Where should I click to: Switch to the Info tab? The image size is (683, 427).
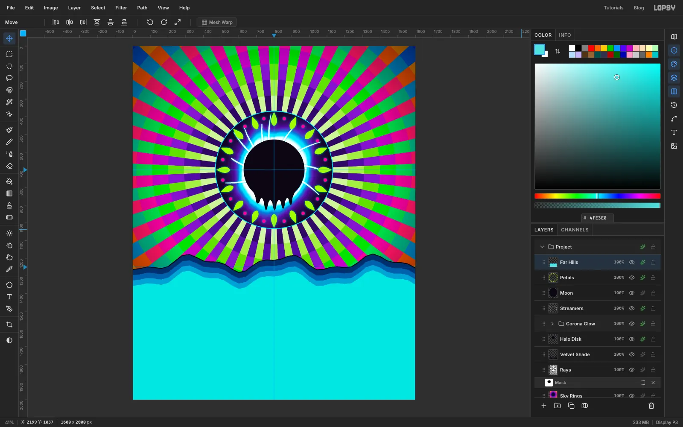pyautogui.click(x=565, y=35)
